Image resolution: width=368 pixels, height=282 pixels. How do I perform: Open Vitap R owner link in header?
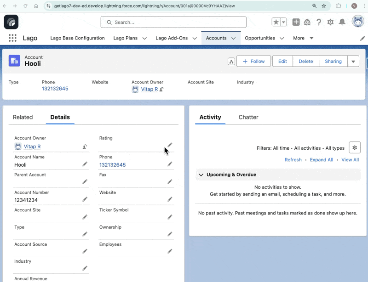149,89
